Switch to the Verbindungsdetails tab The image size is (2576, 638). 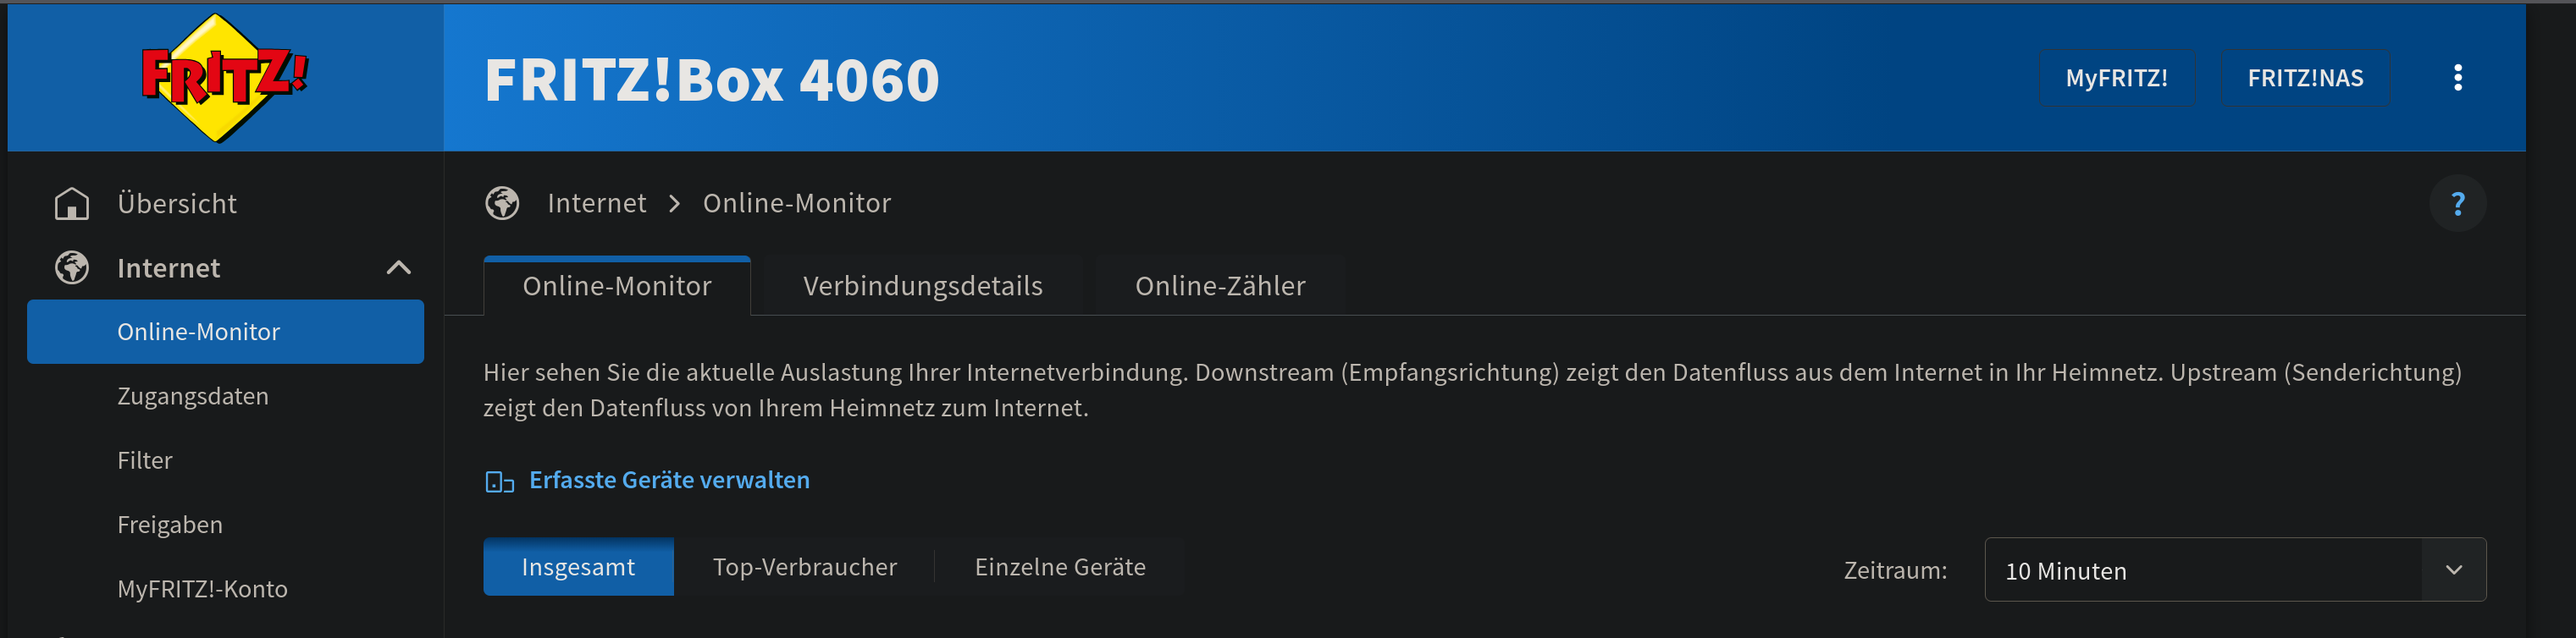click(x=922, y=286)
